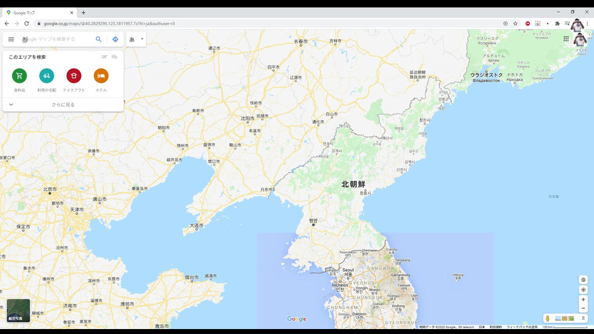Viewport: 594px width, 334px height.
Task: Click the このエリアを検索 heading
Action: point(27,57)
